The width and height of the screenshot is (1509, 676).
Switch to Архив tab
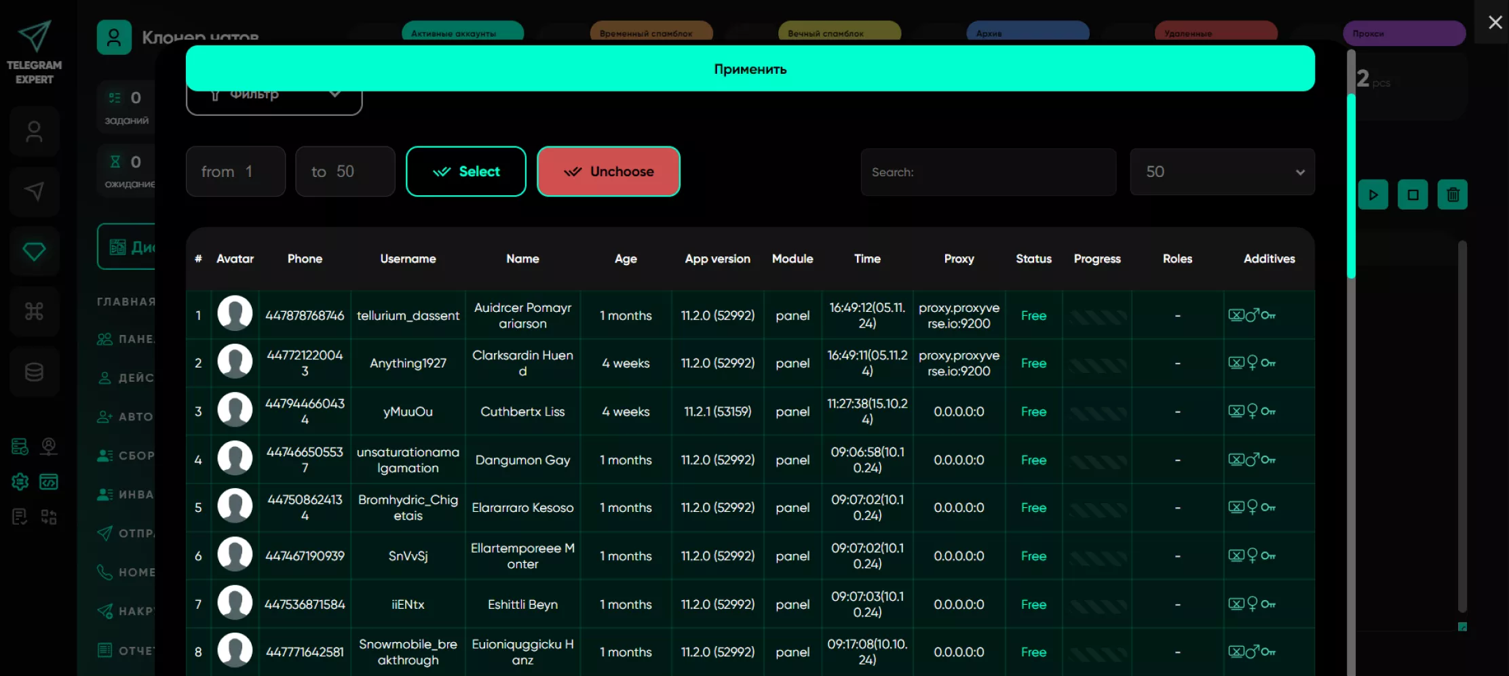click(x=1028, y=33)
